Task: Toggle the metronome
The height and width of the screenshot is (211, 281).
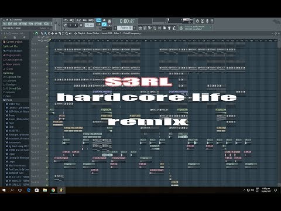Action: pyautogui.click(x=66, y=20)
